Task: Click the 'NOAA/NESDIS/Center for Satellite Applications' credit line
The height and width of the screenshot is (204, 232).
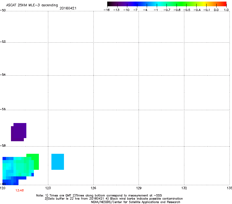Action: pos(135,202)
